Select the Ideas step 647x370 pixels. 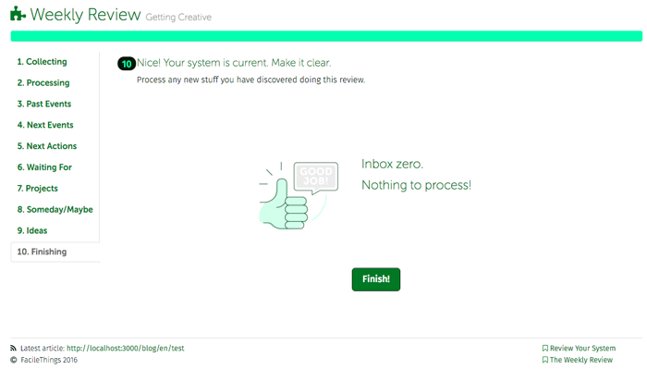point(32,230)
